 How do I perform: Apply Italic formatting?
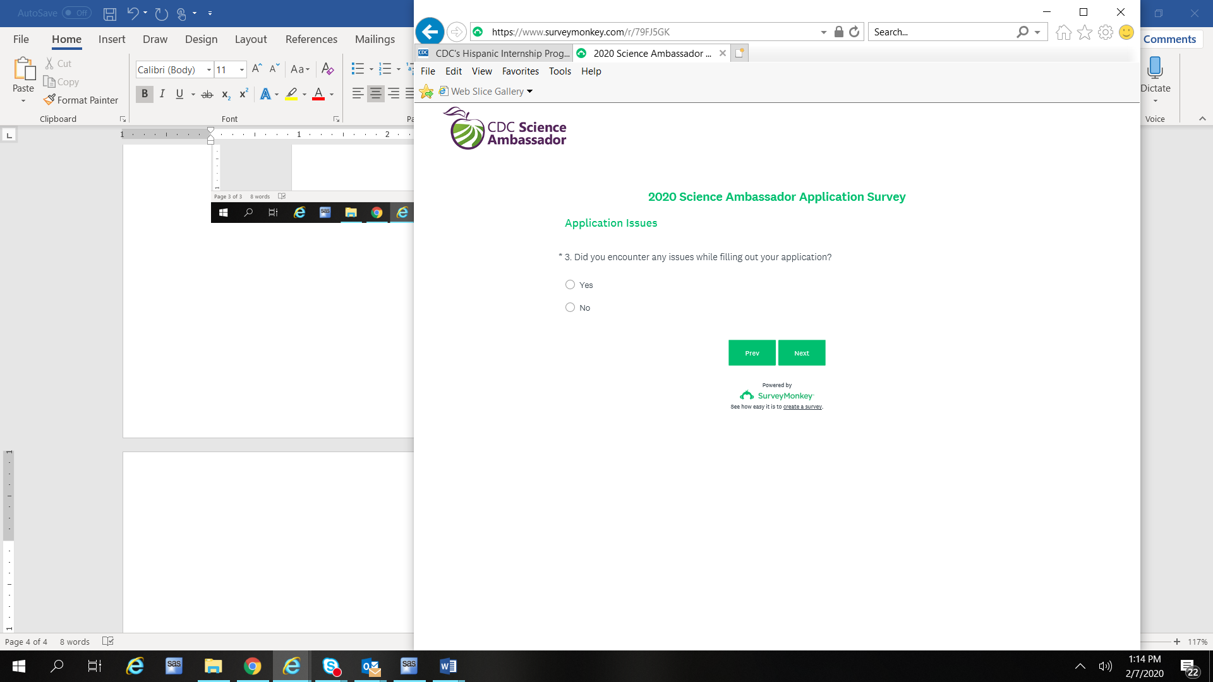pos(162,94)
